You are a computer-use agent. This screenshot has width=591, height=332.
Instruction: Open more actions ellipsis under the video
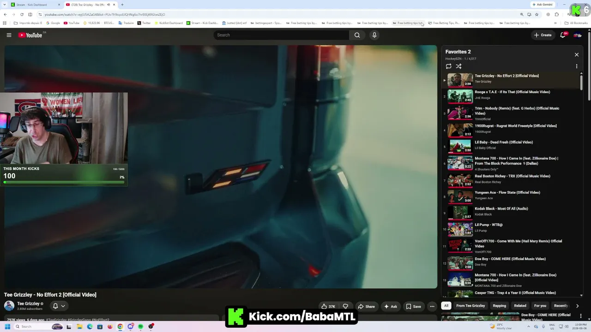point(432,306)
